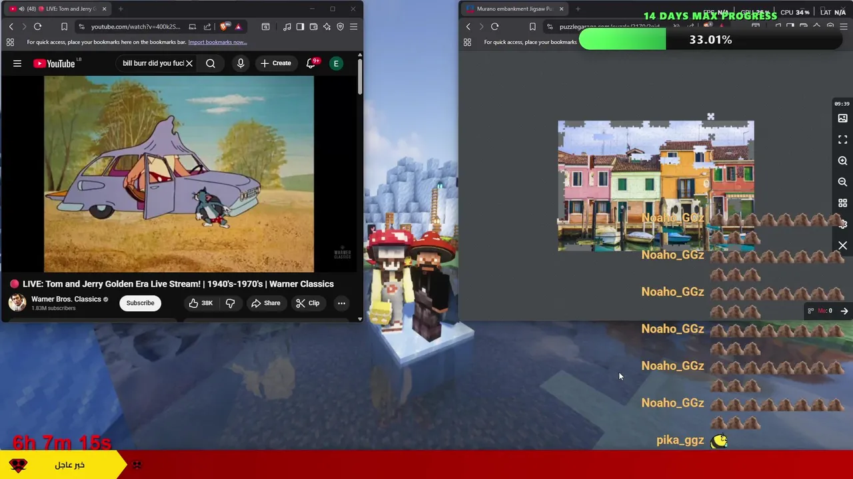Reload the puzzle page
The image size is (853, 479).
(494, 27)
